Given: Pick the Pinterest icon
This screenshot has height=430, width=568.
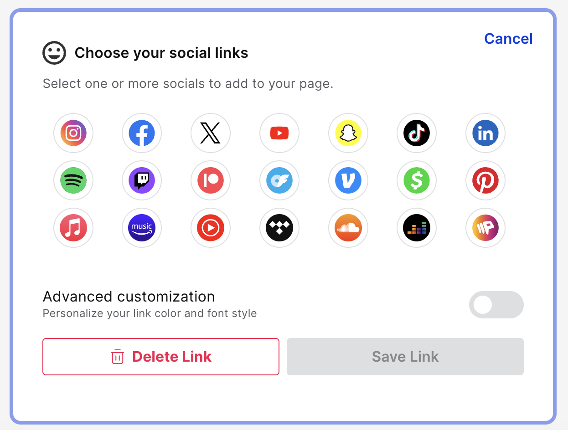Looking at the screenshot, I should [485, 180].
